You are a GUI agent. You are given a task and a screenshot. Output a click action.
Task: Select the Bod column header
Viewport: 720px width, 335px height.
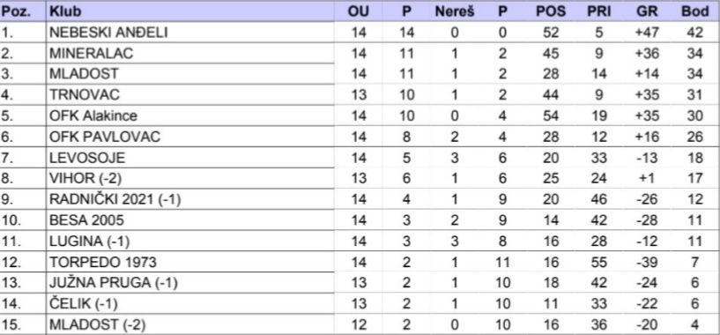[694, 11]
